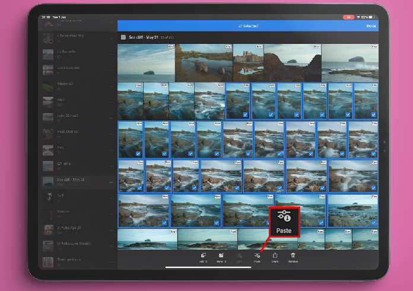
Task: Tap the Copy settings icon in bottom toolbar
Action: (239, 255)
